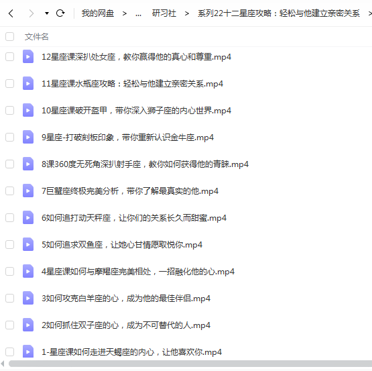Expand the chevron after 我的网盘
Viewport: 372px width, 371px height.
point(125,13)
